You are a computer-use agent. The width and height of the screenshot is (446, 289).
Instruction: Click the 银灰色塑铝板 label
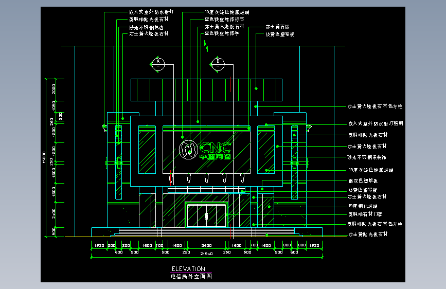click(363, 181)
